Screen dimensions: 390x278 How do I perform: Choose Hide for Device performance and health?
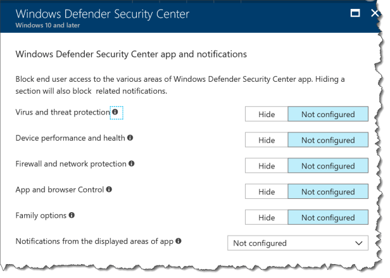tap(267, 140)
